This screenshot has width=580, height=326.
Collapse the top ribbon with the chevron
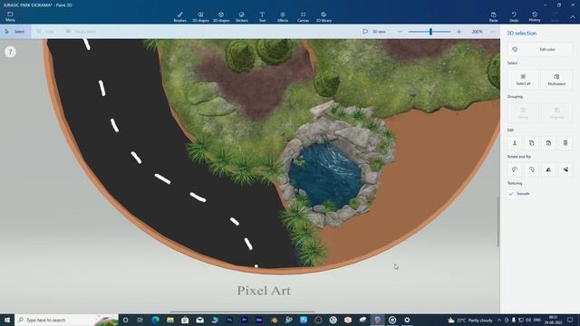pos(572,17)
